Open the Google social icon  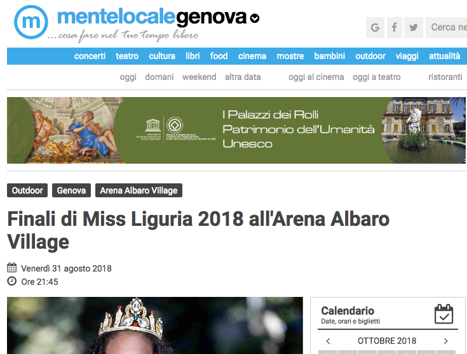[x=375, y=28]
